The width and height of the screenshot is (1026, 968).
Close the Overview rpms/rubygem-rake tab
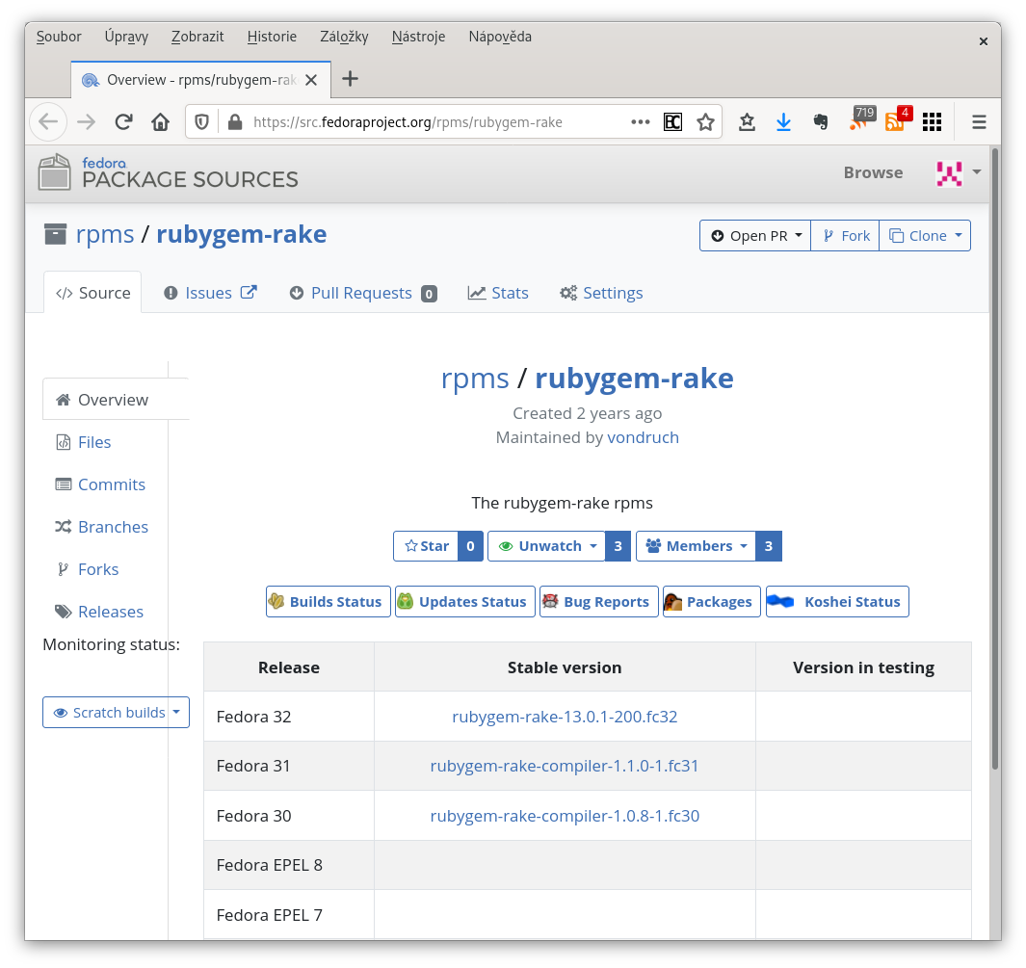coord(311,80)
